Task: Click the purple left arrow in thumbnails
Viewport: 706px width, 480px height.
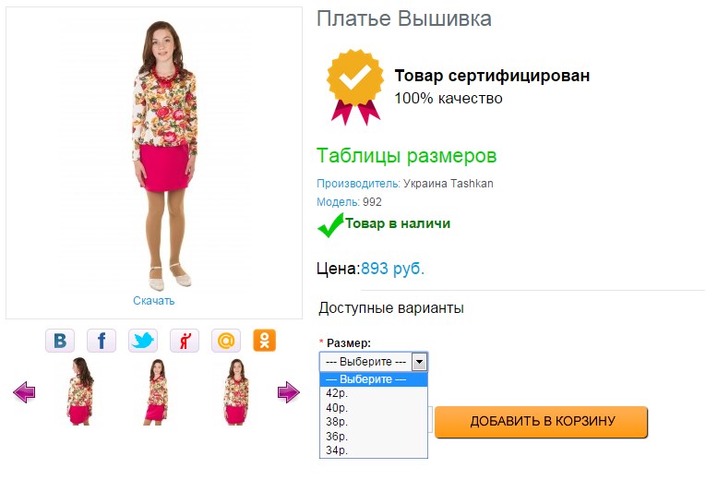Action: 24,392
